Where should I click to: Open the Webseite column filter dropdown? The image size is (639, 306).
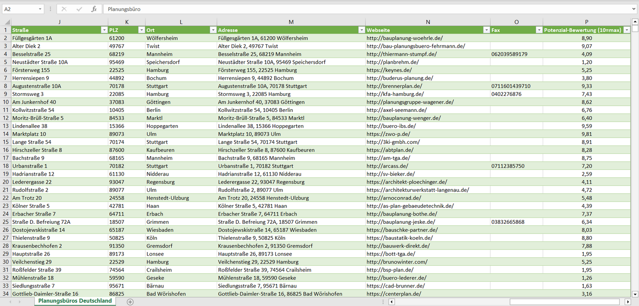[486, 30]
